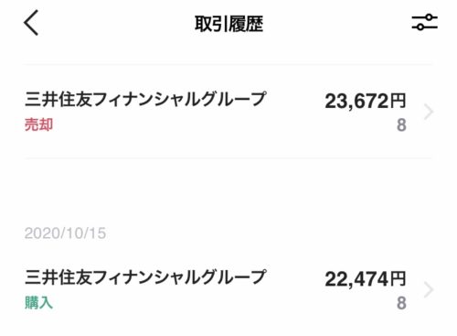Image resolution: width=457 pixels, height=336 pixels.
Task: Go back using the left arrow icon
Action: pyautogui.click(x=31, y=23)
